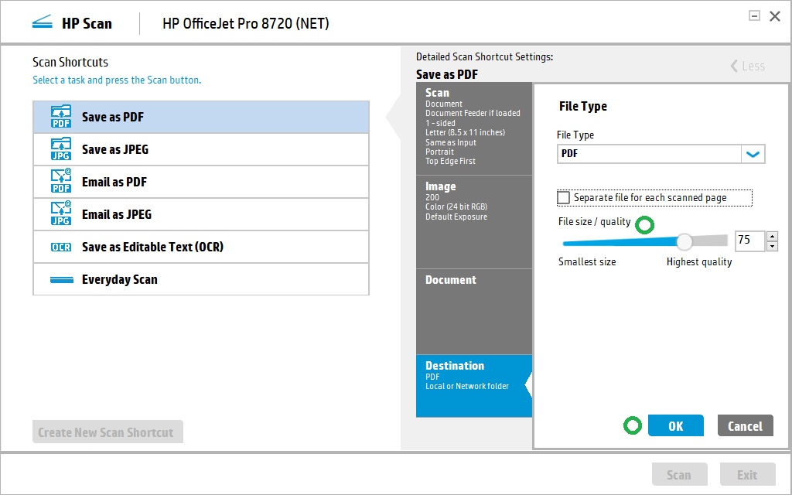The height and width of the screenshot is (495, 792).
Task: Click the quality value field showing 75
Action: (750, 241)
